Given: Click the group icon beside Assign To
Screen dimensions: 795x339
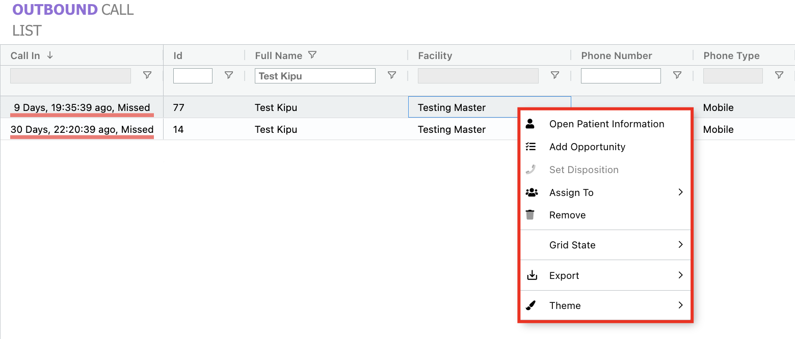Looking at the screenshot, I should point(531,192).
